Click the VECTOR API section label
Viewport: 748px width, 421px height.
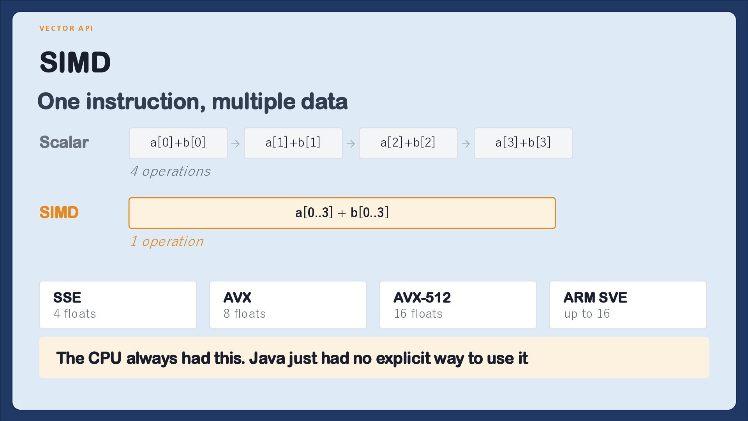pyautogui.click(x=66, y=28)
